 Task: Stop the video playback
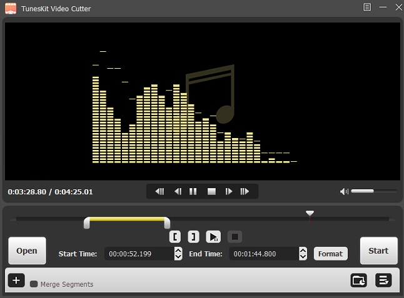tap(211, 192)
